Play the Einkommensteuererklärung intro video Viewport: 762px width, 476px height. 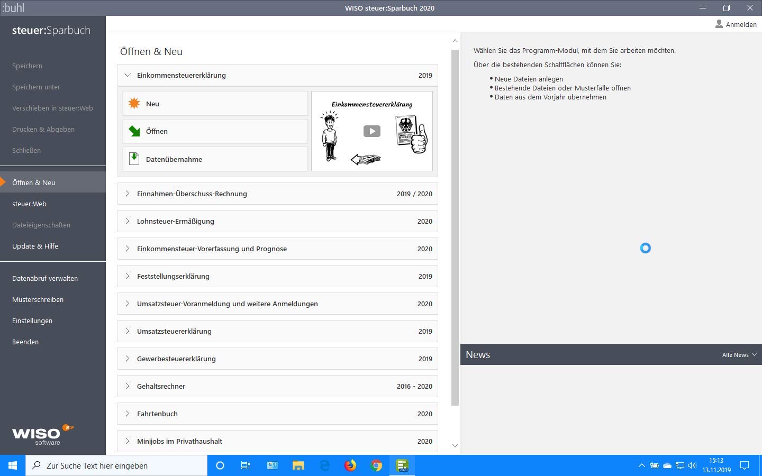click(372, 131)
